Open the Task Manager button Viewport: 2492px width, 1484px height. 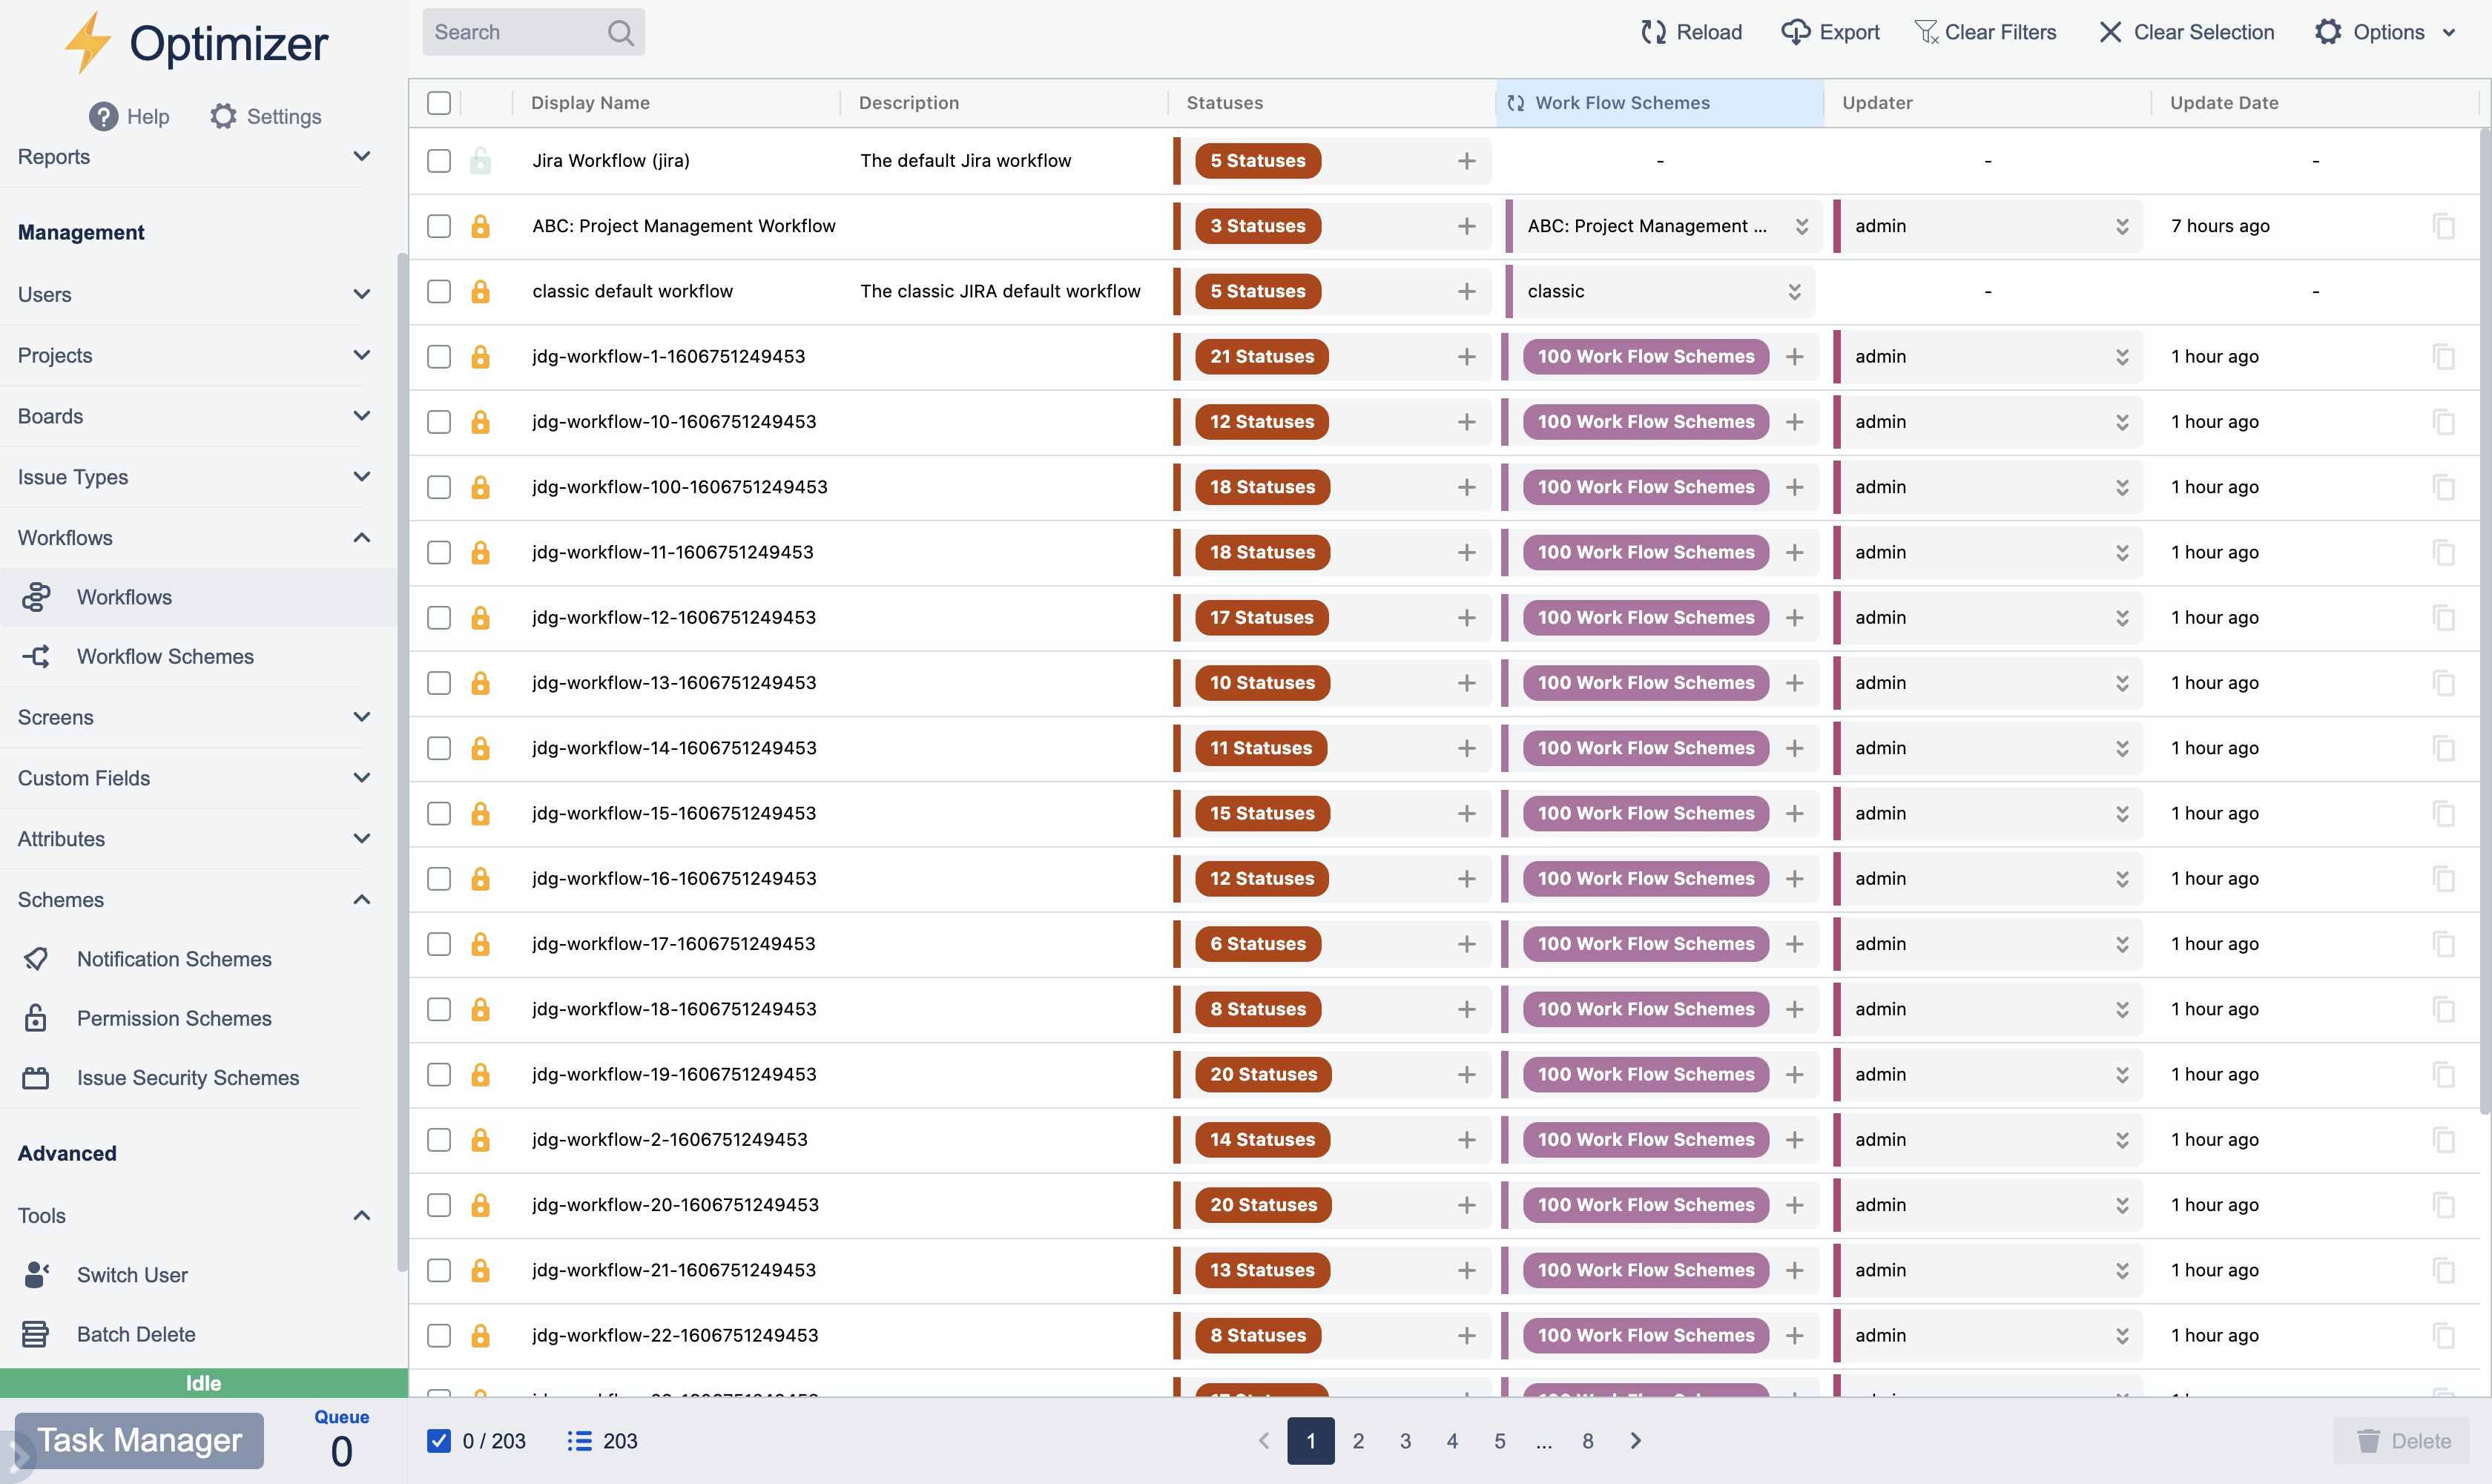[139, 1440]
